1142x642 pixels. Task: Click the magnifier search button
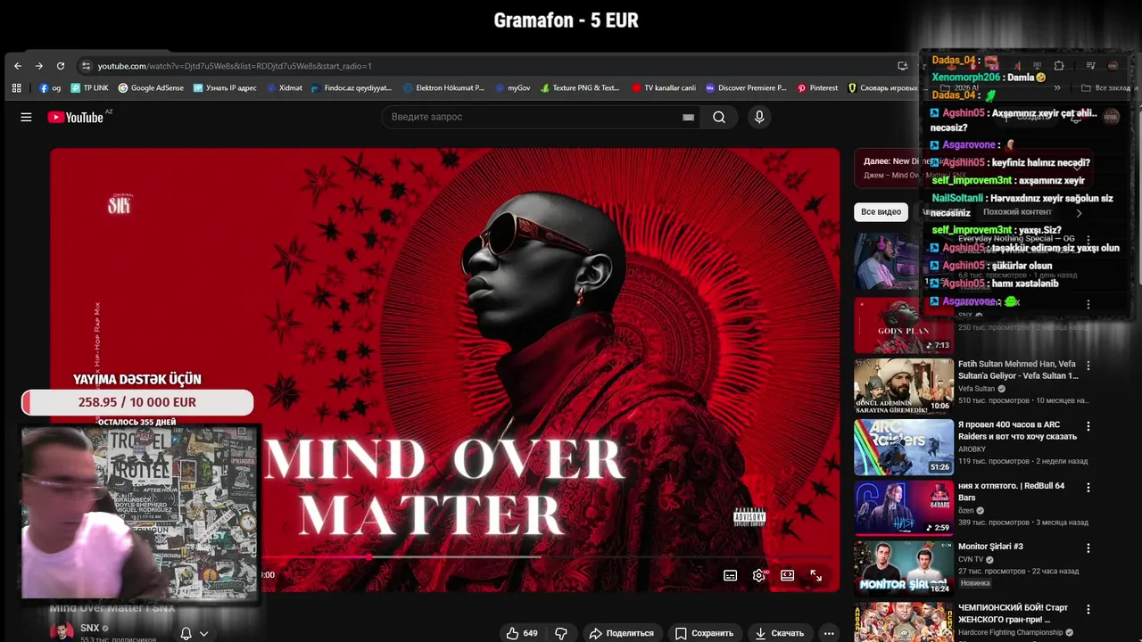coord(718,117)
